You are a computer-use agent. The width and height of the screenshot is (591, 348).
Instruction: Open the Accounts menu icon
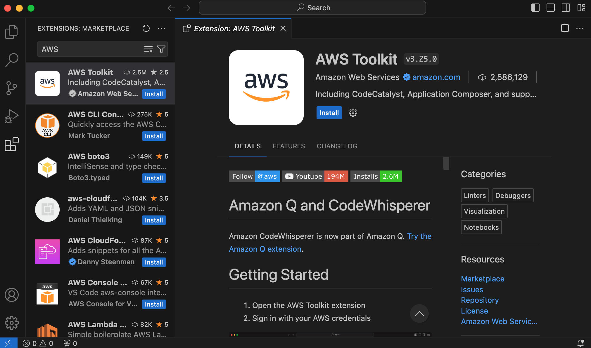point(12,295)
